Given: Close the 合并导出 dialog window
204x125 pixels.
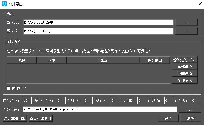Looking at the screenshot, I should click(200, 4).
